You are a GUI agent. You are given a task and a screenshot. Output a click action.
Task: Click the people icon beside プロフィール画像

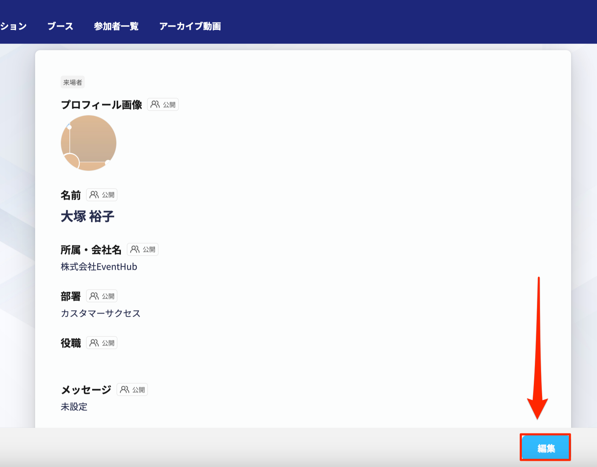click(x=155, y=105)
